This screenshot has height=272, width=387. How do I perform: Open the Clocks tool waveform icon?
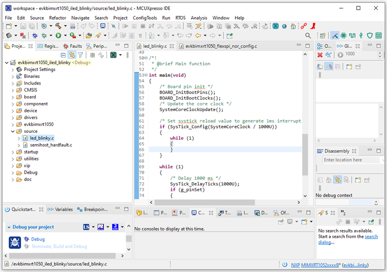(x=352, y=36)
